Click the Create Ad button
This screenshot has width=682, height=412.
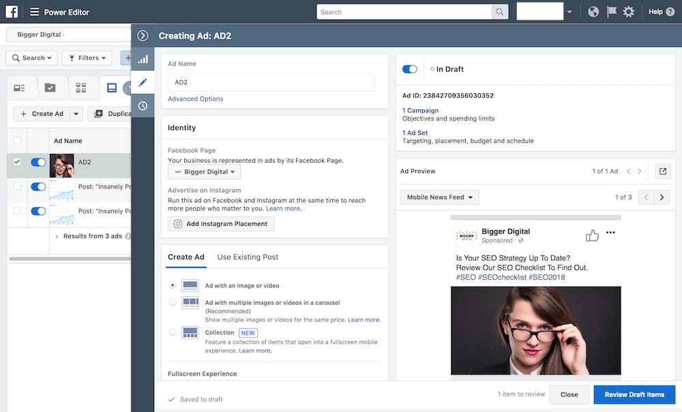point(42,114)
